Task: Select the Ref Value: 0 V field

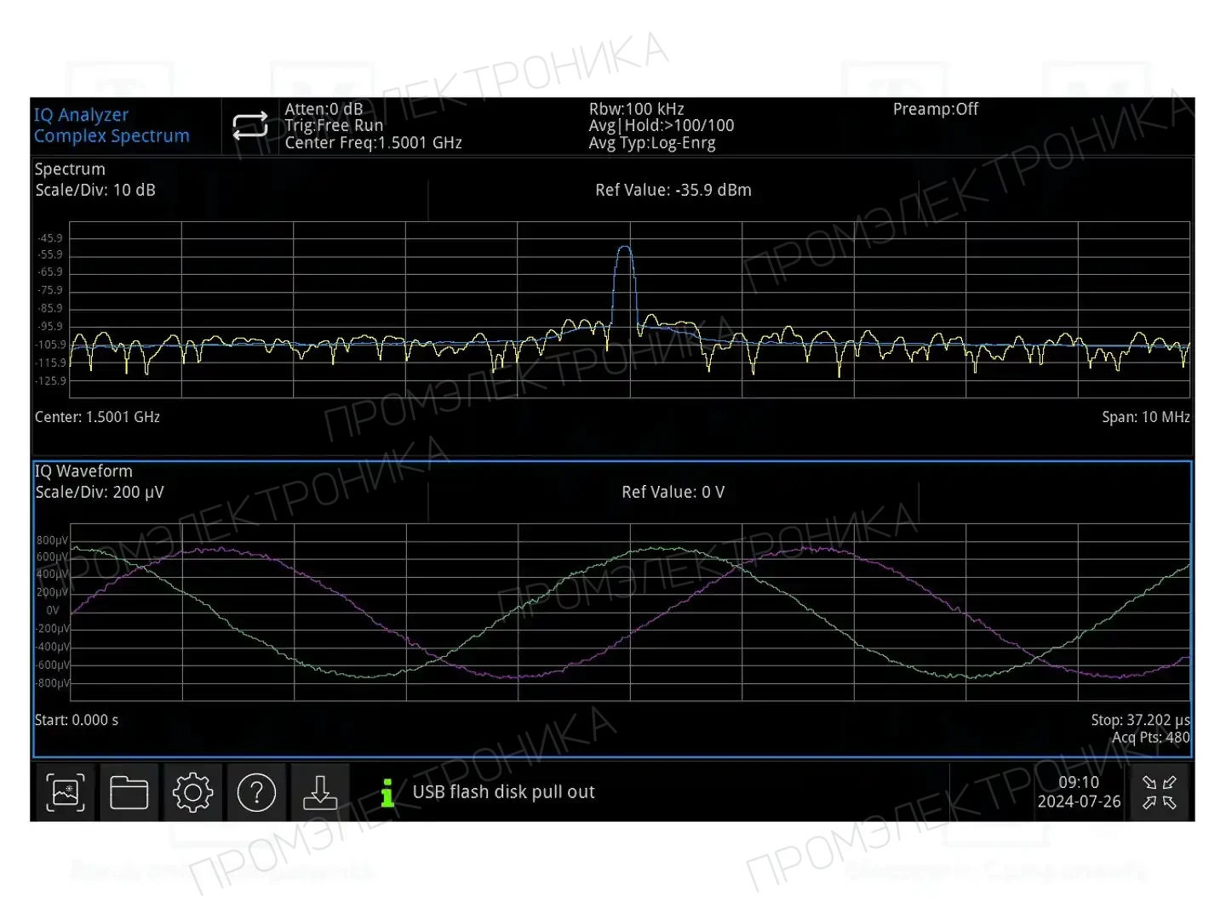Action: coord(673,492)
